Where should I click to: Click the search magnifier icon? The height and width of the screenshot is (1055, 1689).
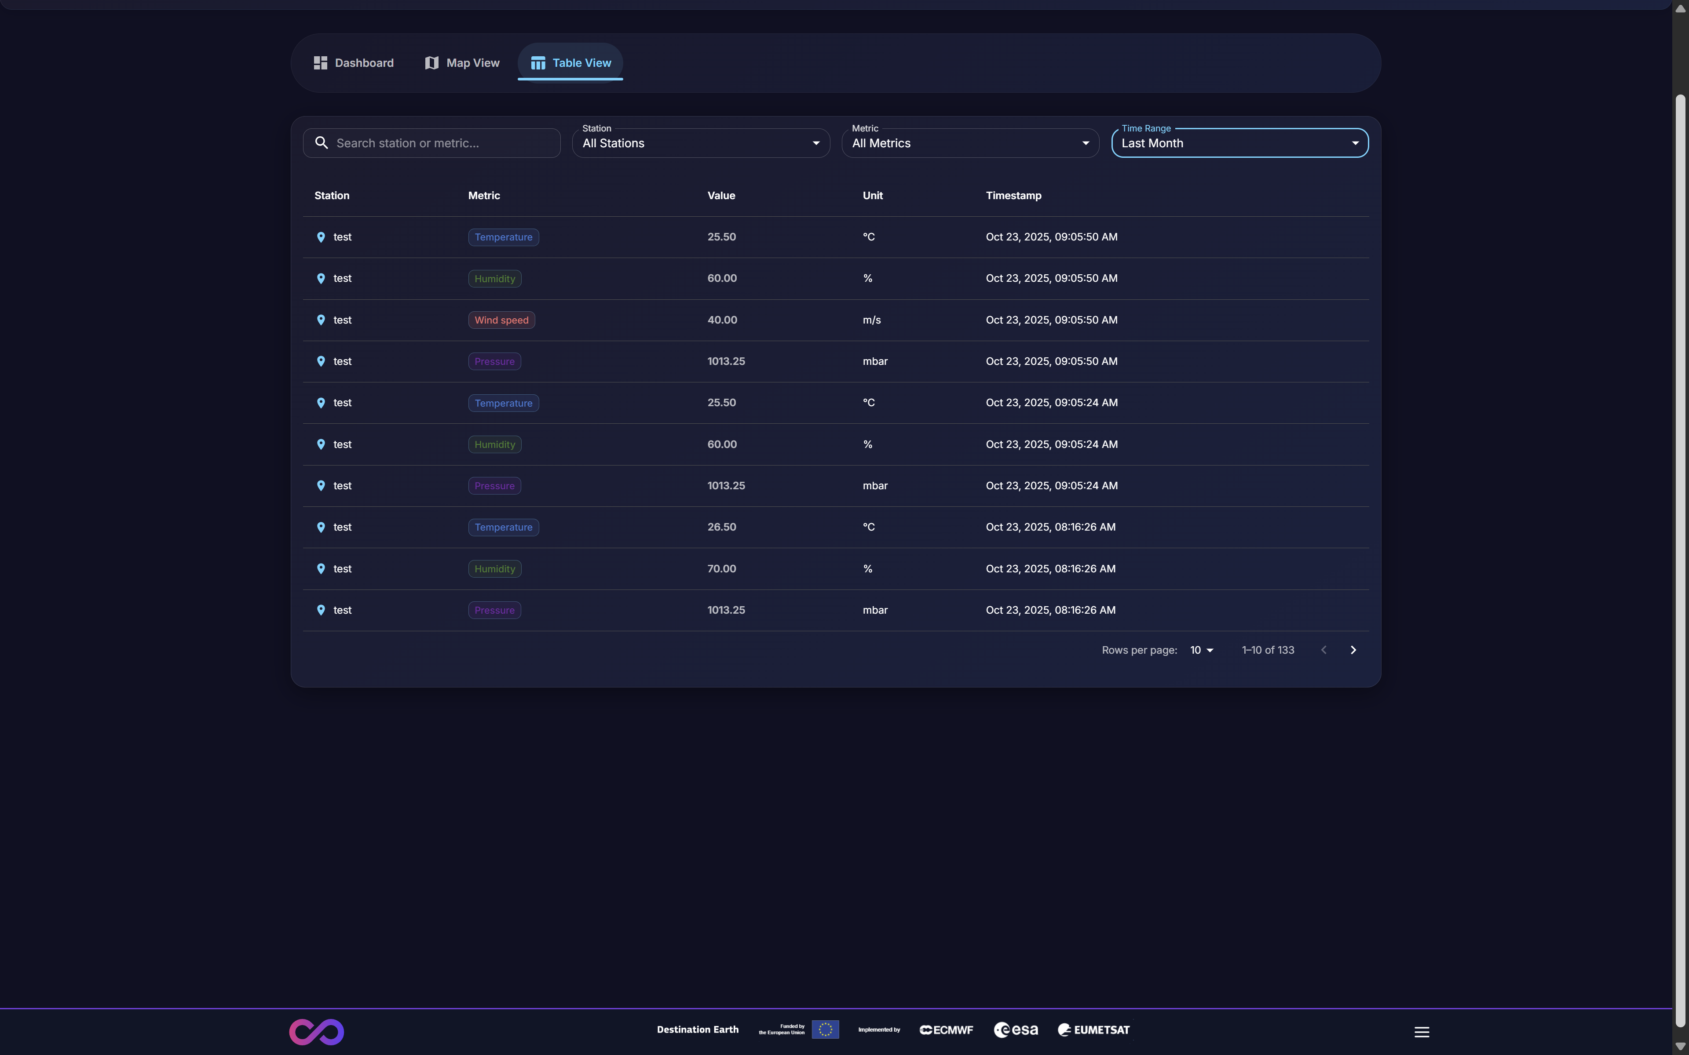(321, 143)
